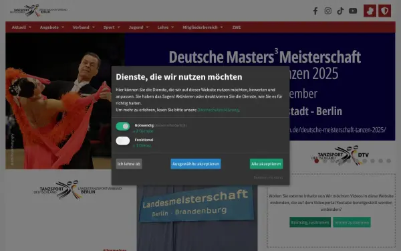Click the 'Ich lehne ab' button
This screenshot has height=251, width=401.
(129, 164)
